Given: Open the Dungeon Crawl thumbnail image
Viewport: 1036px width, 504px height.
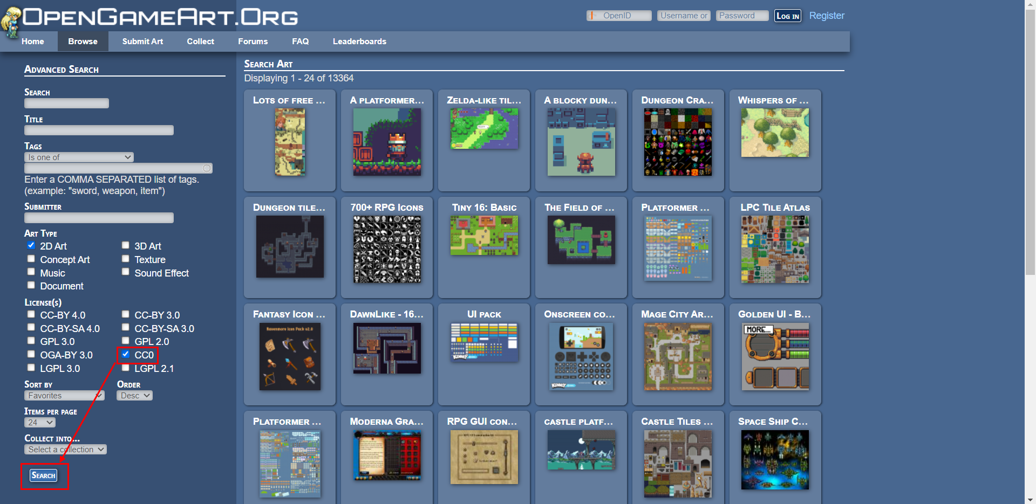Looking at the screenshot, I should tap(678, 142).
